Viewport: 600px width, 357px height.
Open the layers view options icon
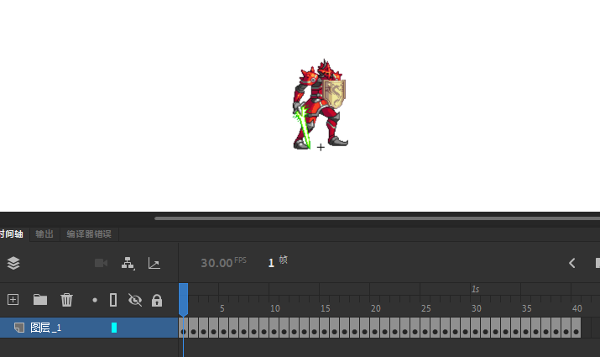coord(13,263)
